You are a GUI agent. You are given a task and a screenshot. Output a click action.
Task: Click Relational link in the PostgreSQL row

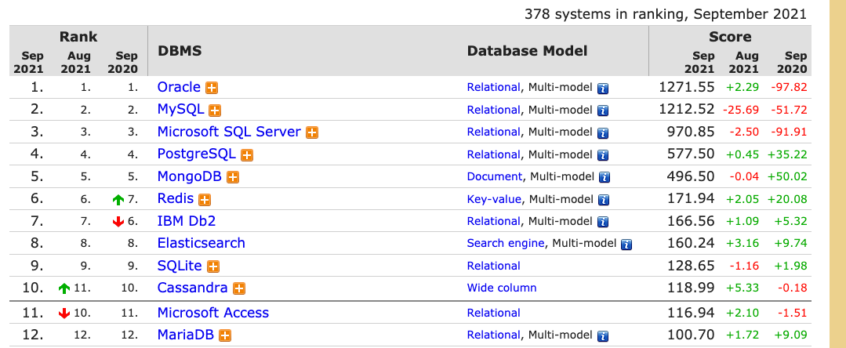click(x=493, y=154)
